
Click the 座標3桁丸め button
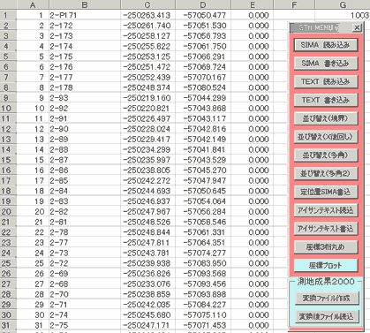[x=326, y=247]
